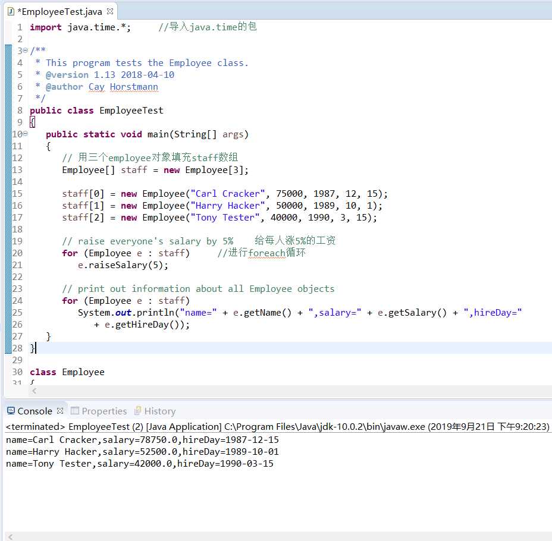Screen dimensions: 552x541
Task: Click 'class Employee' declaration on line 30
Action: [67, 372]
